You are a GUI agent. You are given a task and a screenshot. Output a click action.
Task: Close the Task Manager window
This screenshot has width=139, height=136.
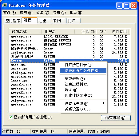coord(133,5)
